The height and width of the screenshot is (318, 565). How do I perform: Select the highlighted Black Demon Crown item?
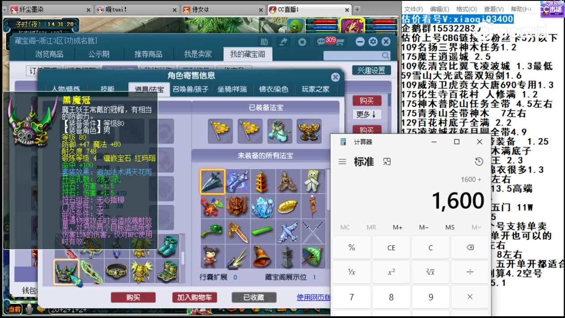66,271
